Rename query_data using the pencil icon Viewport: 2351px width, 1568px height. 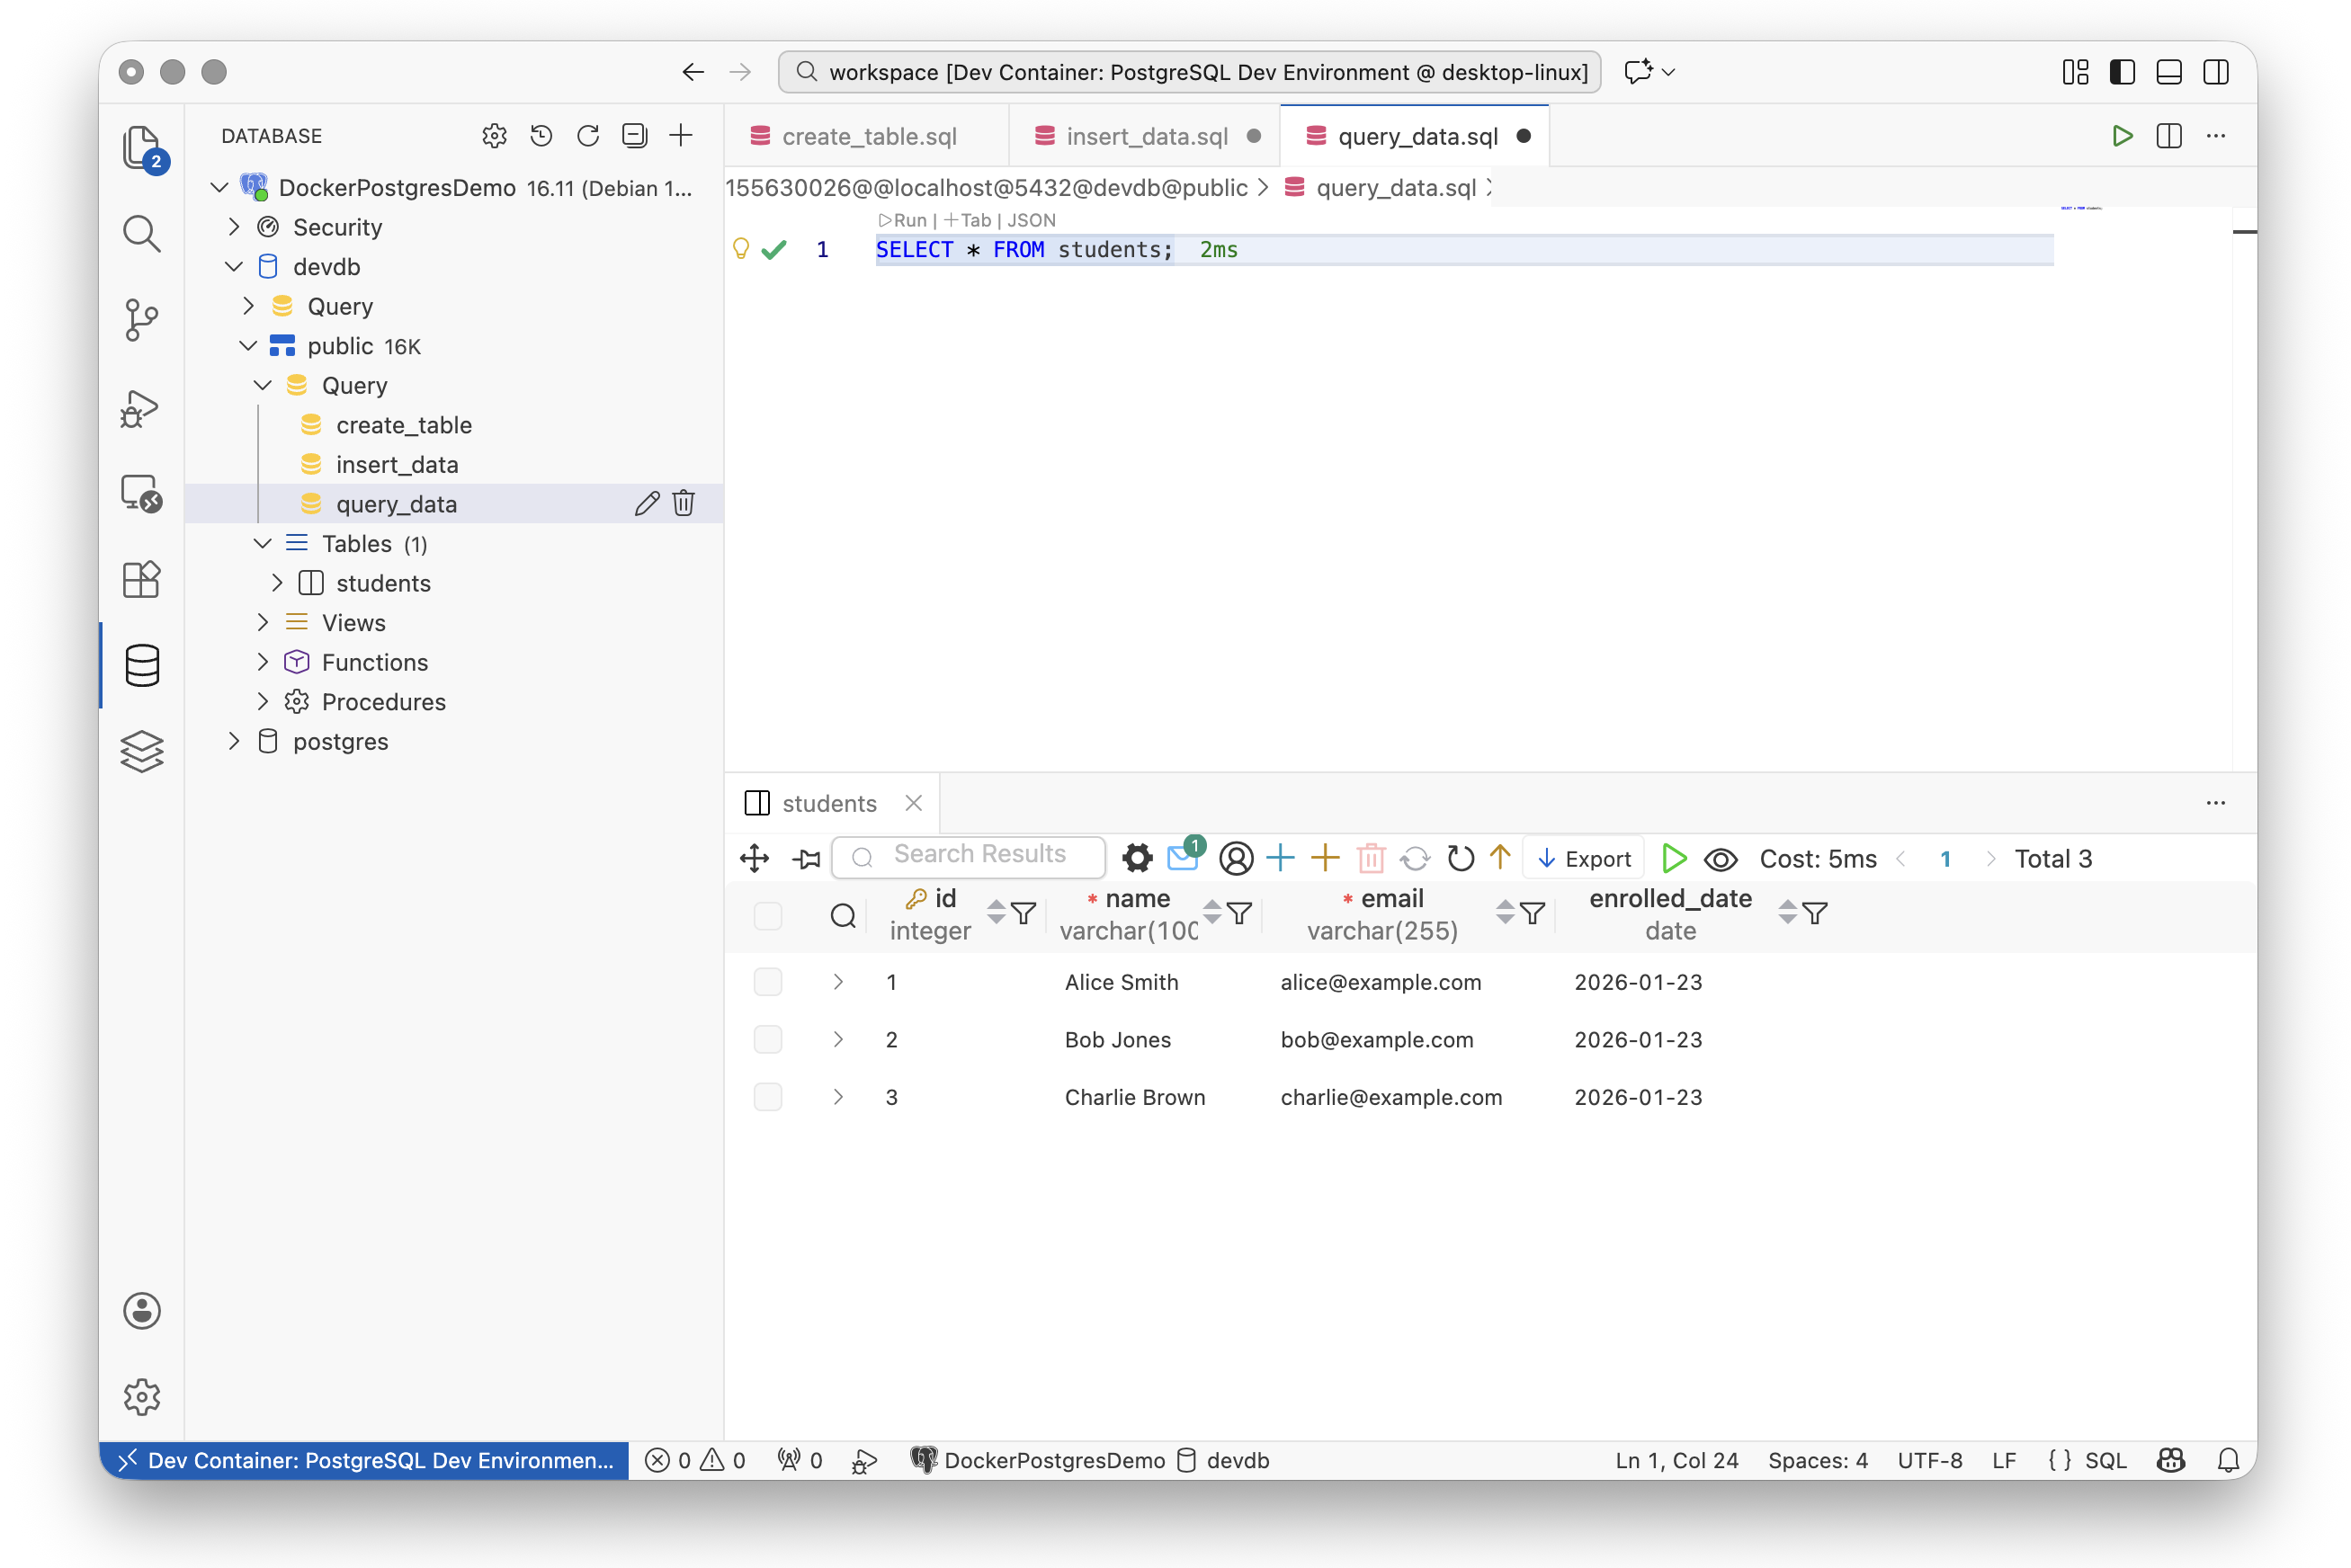647,503
